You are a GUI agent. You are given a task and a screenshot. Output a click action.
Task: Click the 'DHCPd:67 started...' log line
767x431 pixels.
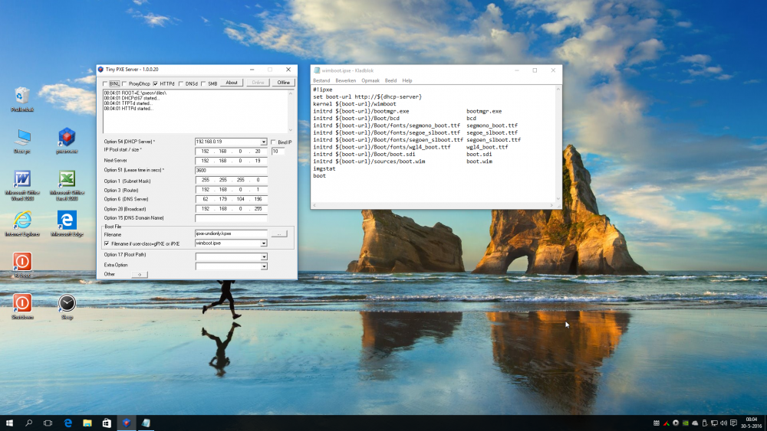click(131, 98)
